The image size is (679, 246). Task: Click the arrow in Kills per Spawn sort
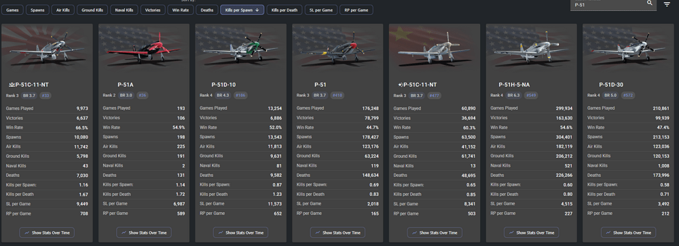pos(257,10)
